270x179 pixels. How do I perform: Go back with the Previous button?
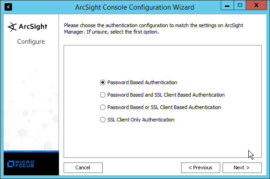[200, 167]
